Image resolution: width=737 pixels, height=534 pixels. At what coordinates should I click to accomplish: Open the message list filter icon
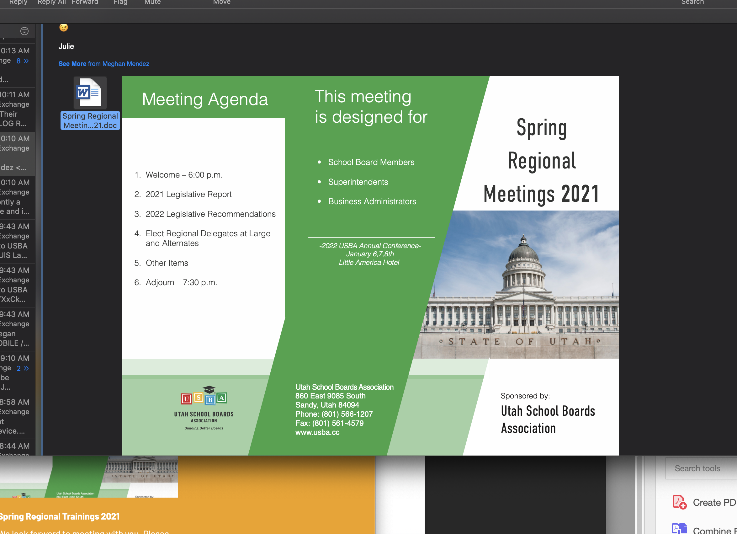(24, 31)
